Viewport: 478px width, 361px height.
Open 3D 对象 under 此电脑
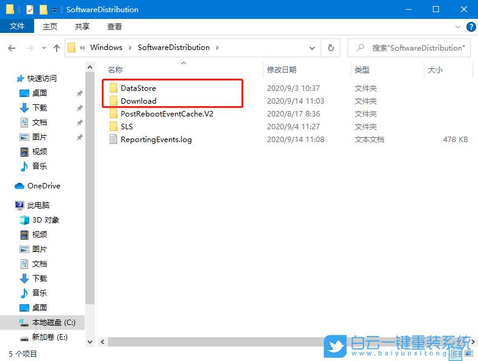[45, 220]
